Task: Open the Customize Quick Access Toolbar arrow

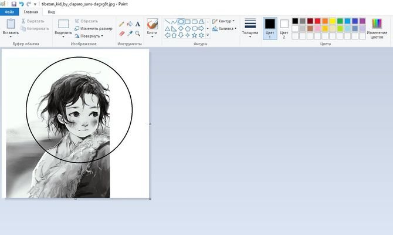Action: pos(35,4)
